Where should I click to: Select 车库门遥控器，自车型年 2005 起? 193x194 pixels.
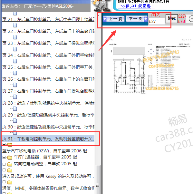[45, 157]
